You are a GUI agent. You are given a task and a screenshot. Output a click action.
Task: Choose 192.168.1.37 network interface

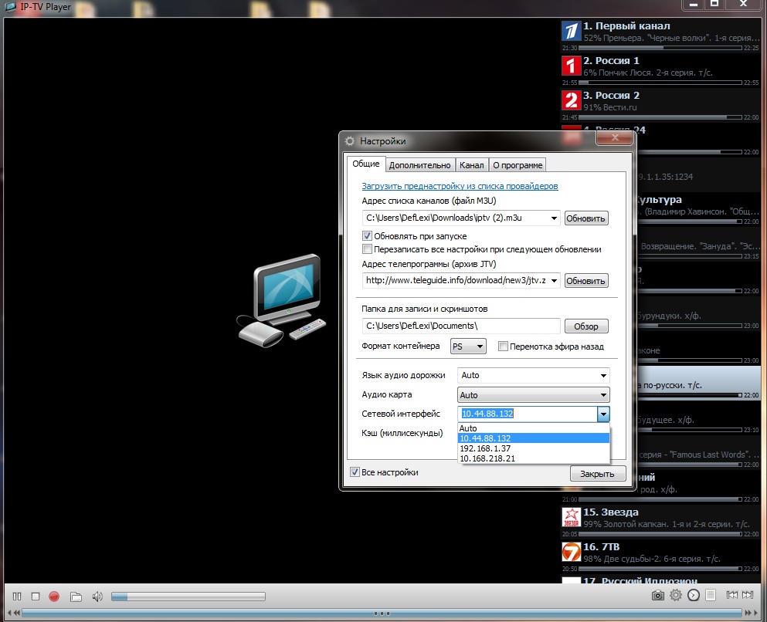coord(534,448)
